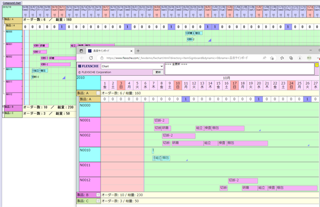Click the browser back arrow
The height and width of the screenshot is (207, 320).
point(82,58)
